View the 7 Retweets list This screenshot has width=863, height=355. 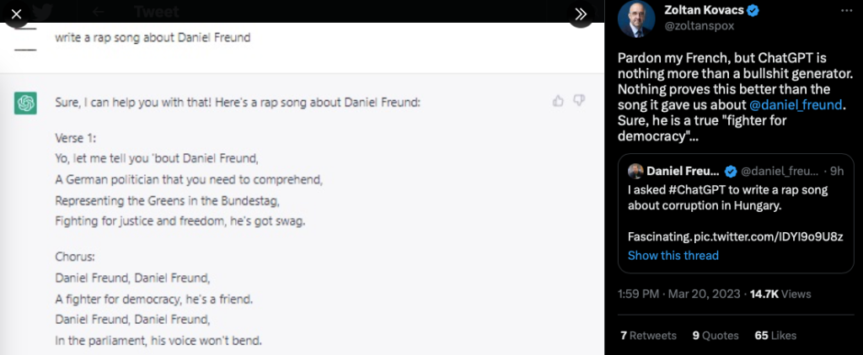pyautogui.click(x=648, y=335)
